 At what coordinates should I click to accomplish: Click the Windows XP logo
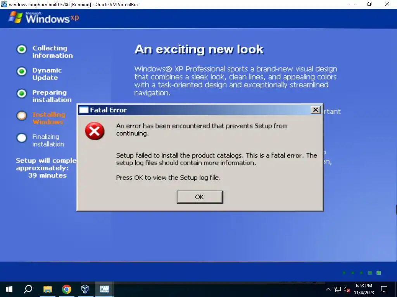[43, 18]
